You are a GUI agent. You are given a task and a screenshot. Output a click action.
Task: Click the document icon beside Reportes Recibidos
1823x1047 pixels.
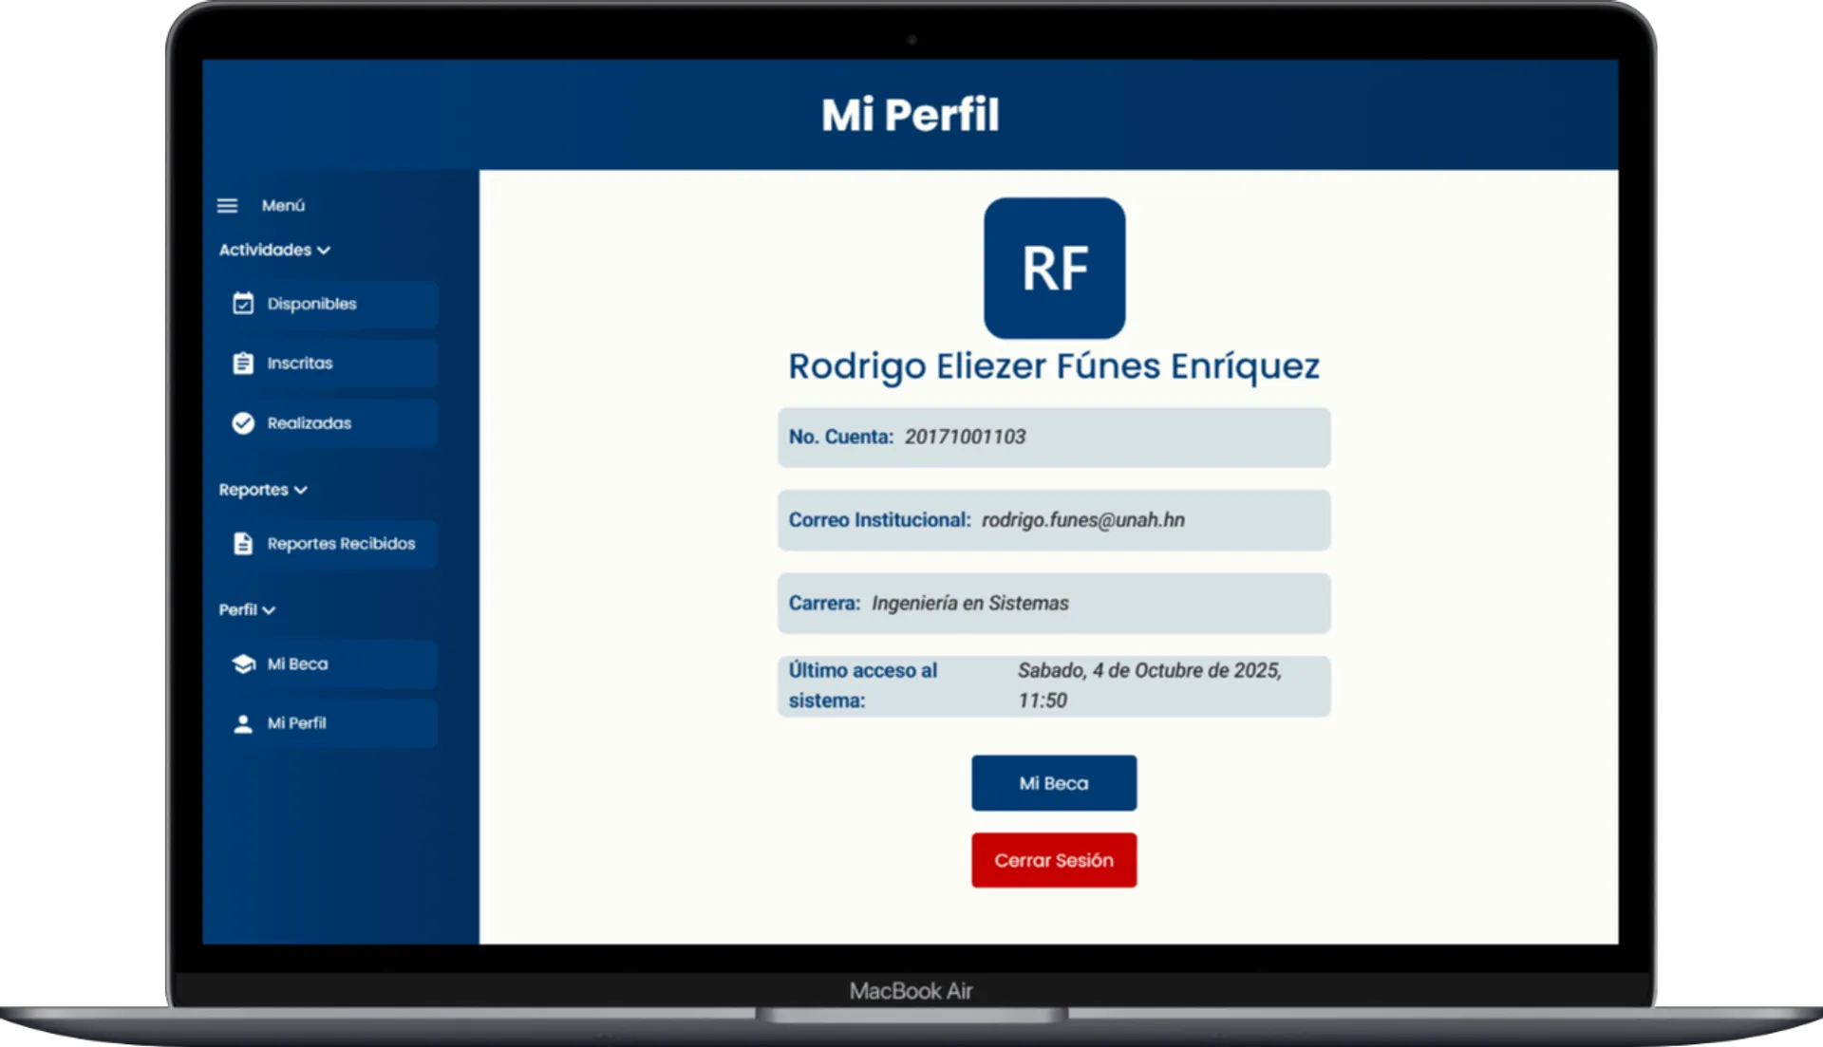pyautogui.click(x=243, y=544)
